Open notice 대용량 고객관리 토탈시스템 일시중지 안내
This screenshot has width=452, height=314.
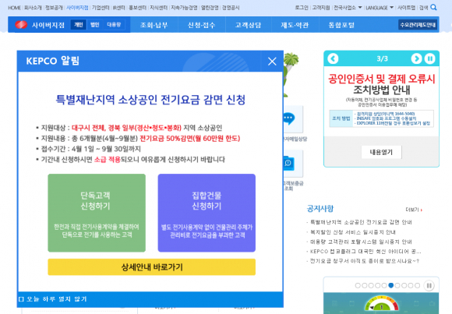point(361,242)
